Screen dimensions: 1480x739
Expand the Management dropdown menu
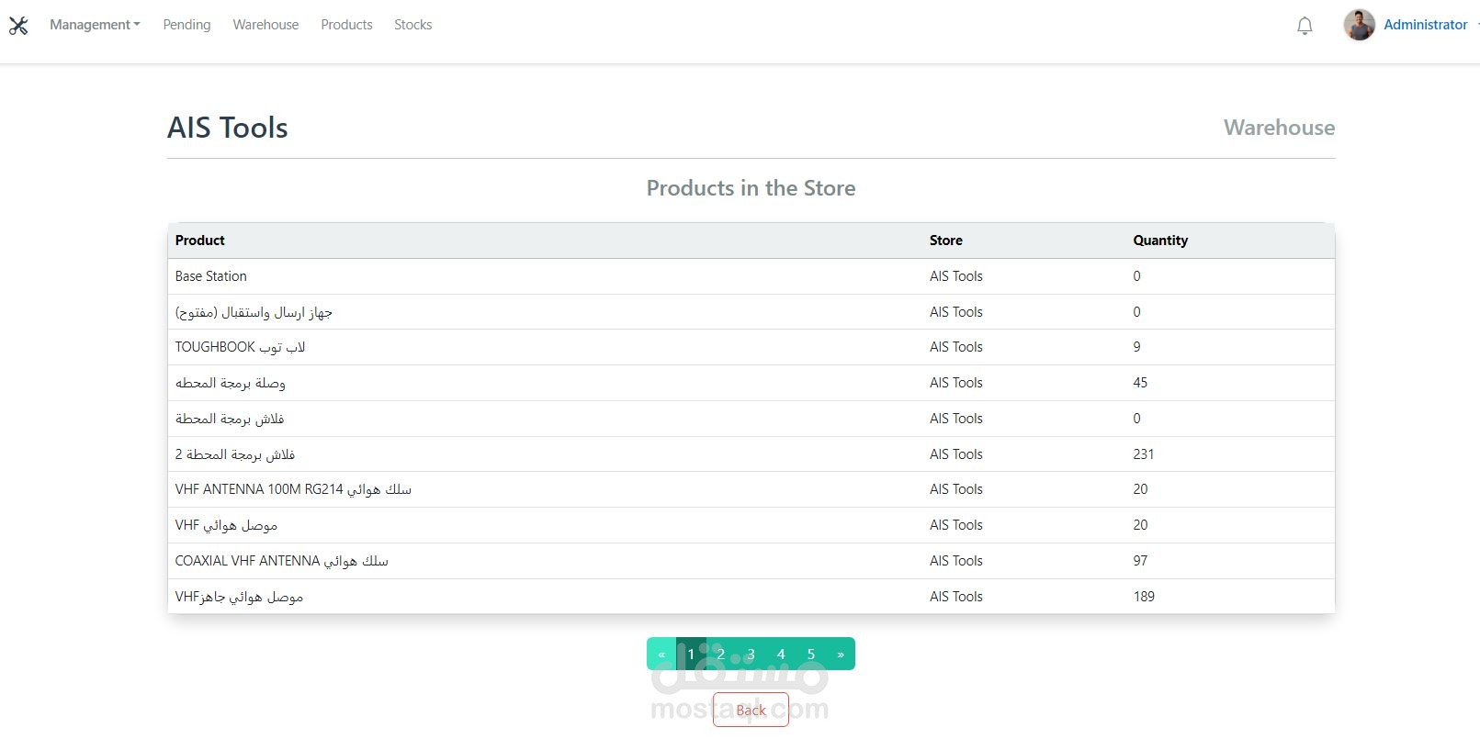(x=95, y=25)
